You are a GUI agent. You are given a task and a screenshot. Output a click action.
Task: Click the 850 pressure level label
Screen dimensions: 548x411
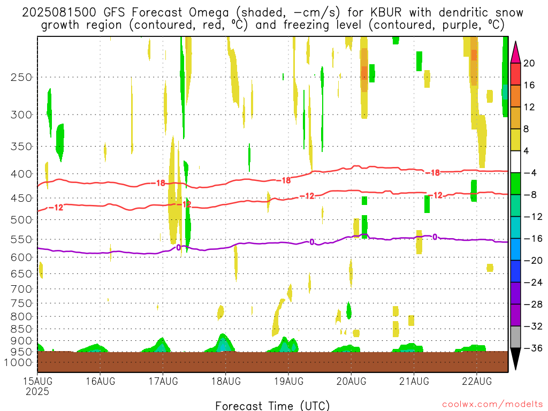pos(21,329)
